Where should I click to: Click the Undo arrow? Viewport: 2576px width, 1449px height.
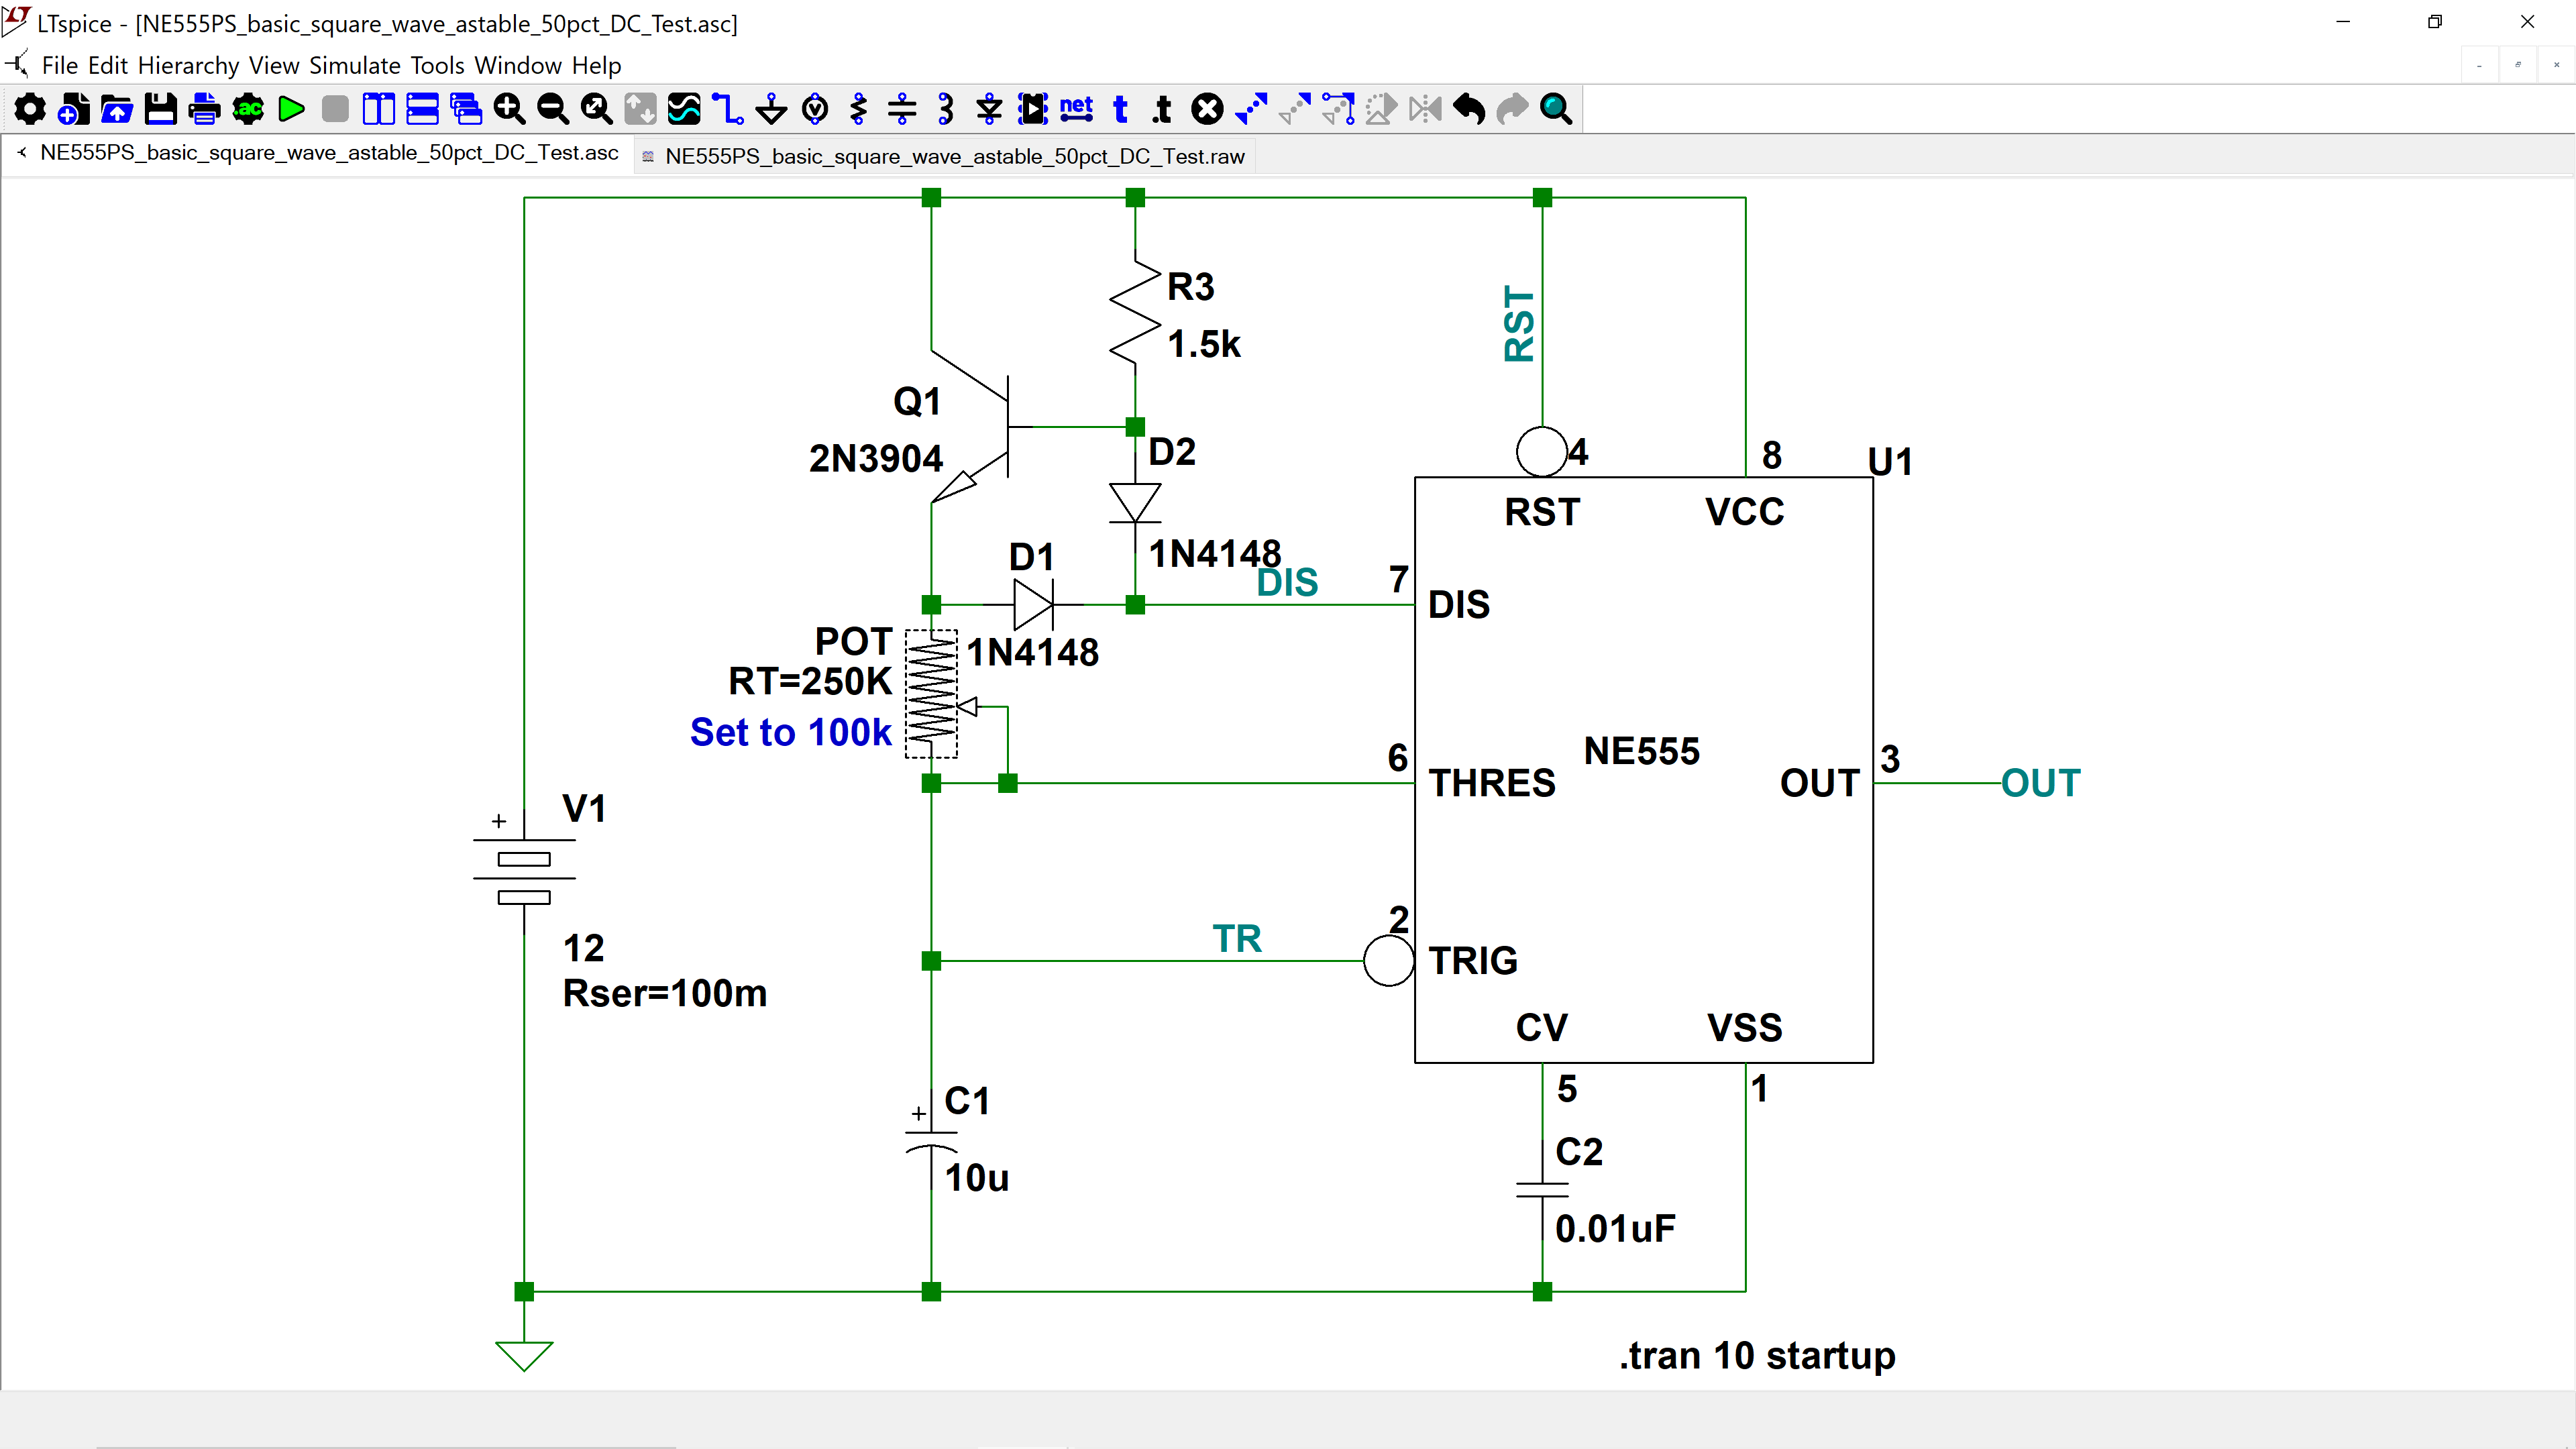(1469, 109)
